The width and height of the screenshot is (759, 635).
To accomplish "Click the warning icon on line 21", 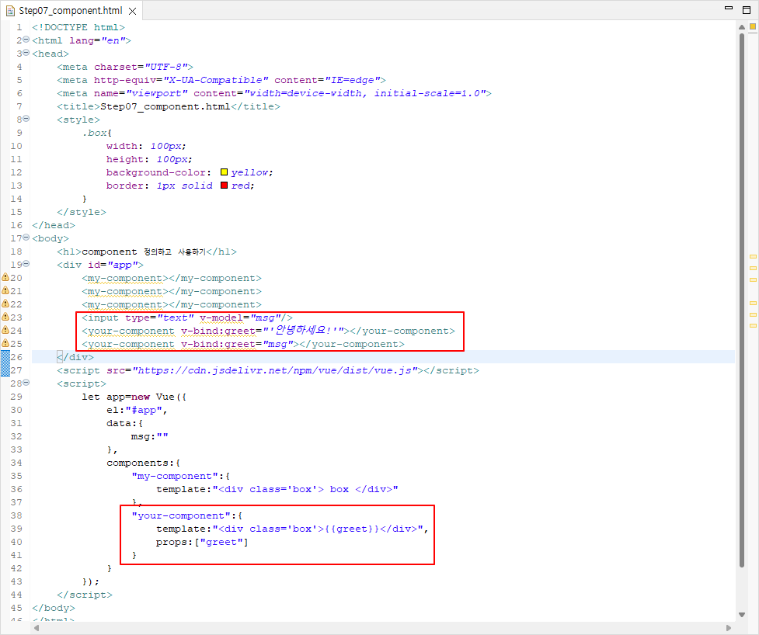I will 5,290.
